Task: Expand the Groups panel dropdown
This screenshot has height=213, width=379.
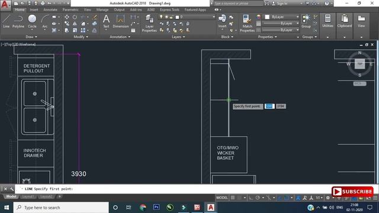Action: (309, 37)
